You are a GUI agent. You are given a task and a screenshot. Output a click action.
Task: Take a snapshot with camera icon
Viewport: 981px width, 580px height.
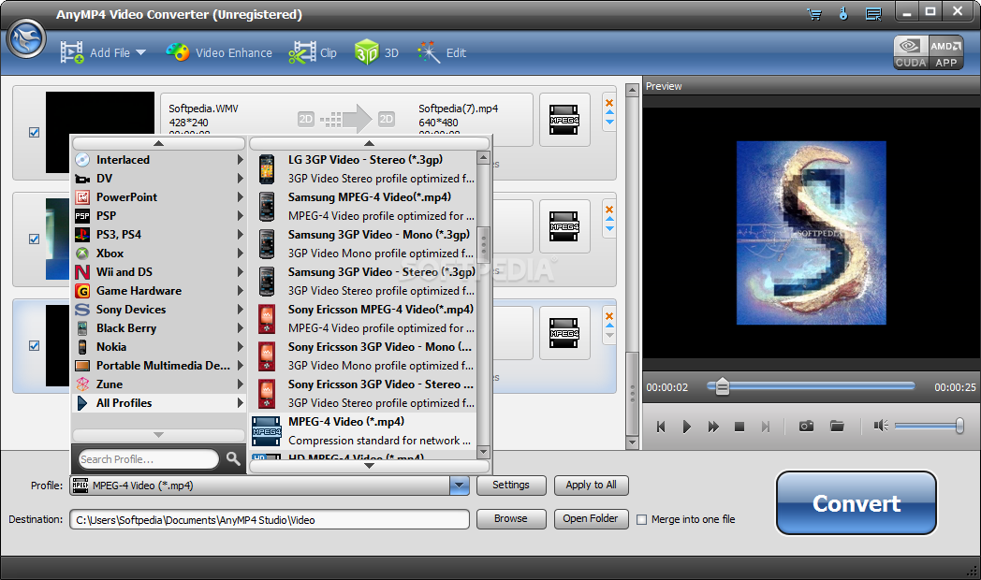tap(807, 427)
